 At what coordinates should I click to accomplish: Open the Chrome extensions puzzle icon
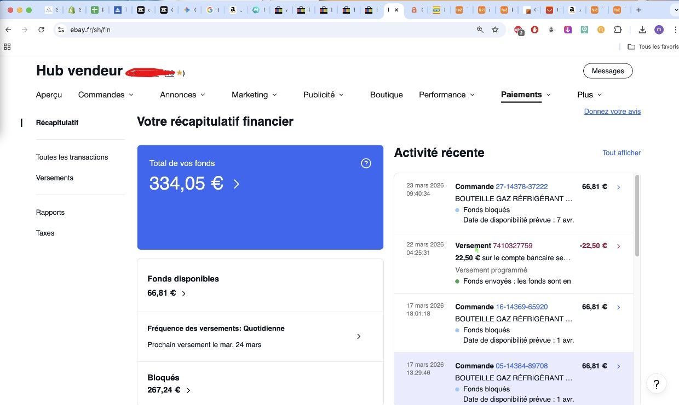pyautogui.click(x=618, y=30)
